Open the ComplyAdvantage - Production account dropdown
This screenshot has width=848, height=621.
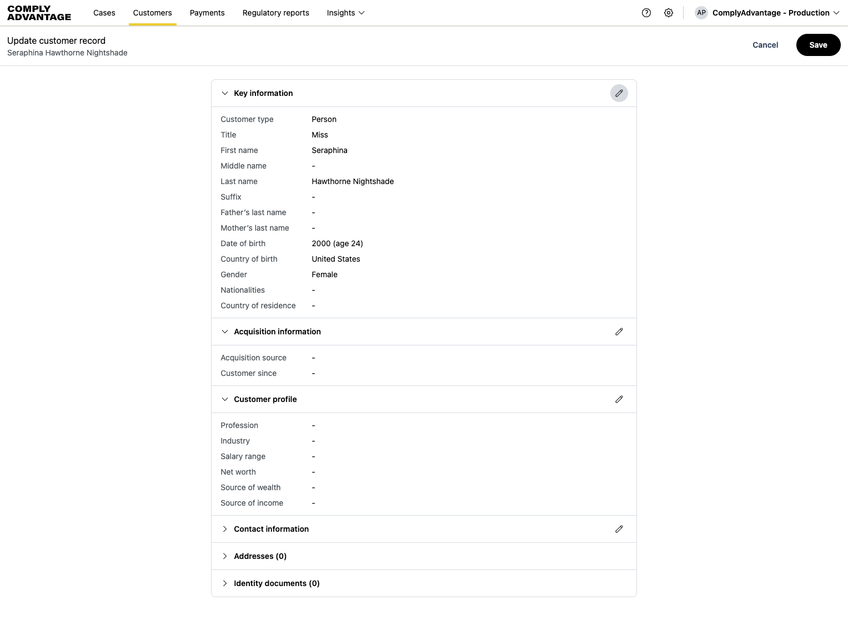pos(775,13)
